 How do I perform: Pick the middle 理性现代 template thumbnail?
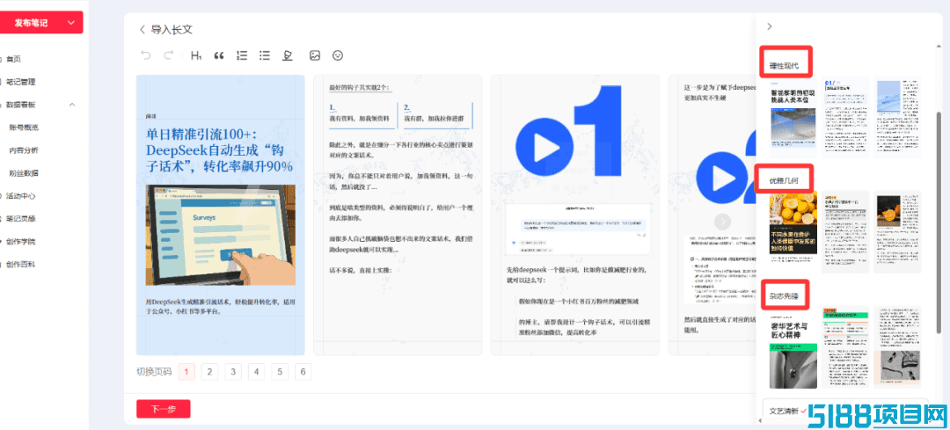pos(845,117)
